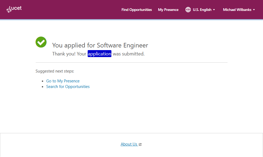
Task: Click the words "was submitted." in the message
Action: [x=128, y=54]
